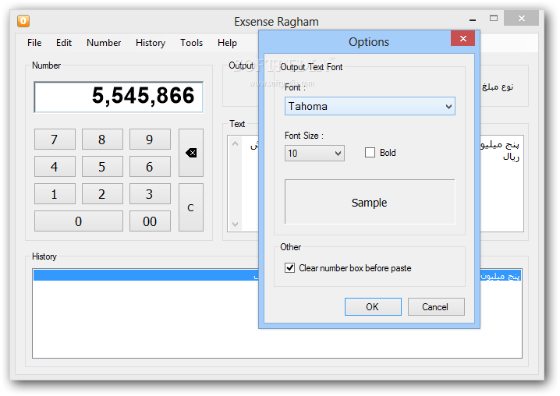Click the number field showing 5,545,866

pyautogui.click(x=119, y=97)
